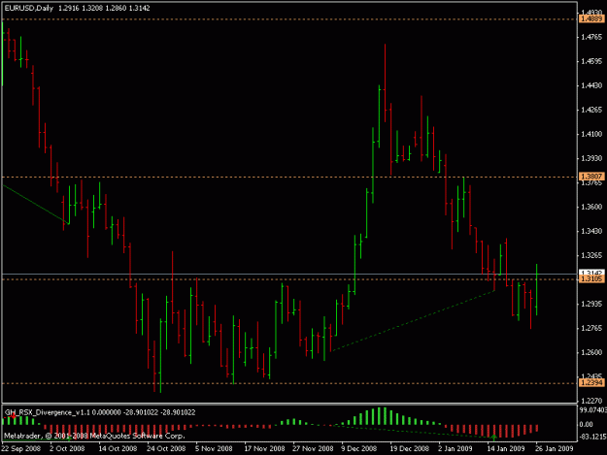Click the 14 Oct 2008 date label
607x455 pixels.
pos(118,448)
